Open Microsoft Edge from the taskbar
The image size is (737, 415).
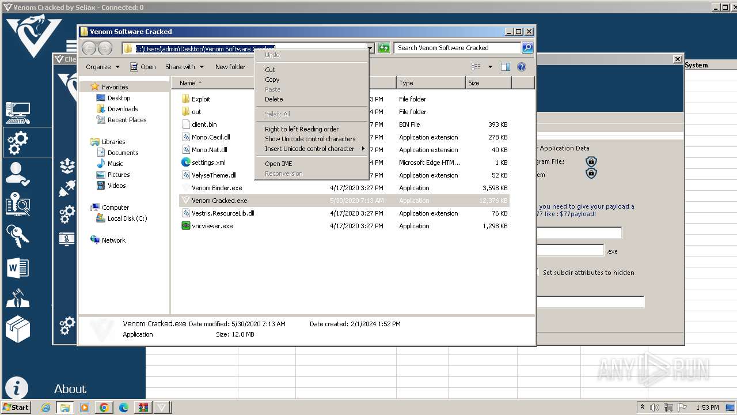click(x=124, y=408)
